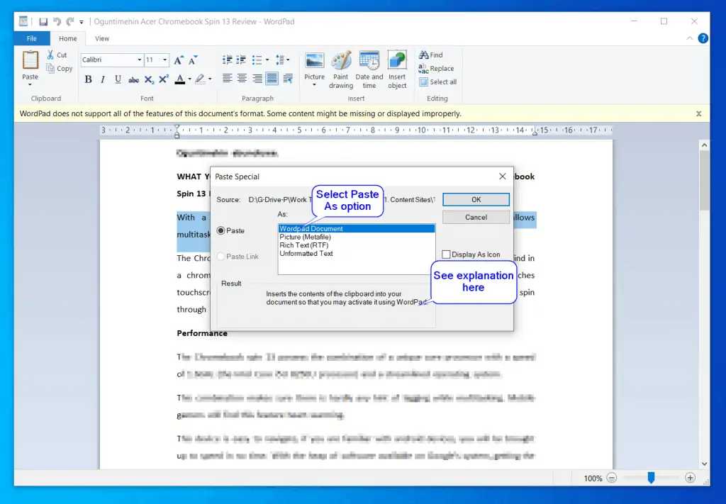Apply Italic formatting
This screenshot has height=504, width=726.
click(x=103, y=79)
